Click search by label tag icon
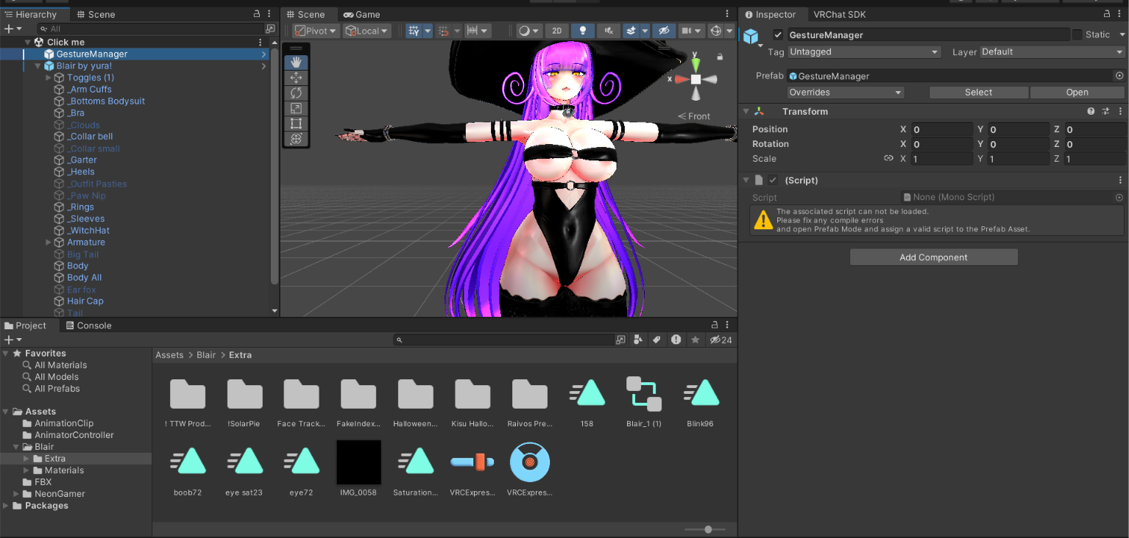This screenshot has height=538, width=1129. pos(656,340)
